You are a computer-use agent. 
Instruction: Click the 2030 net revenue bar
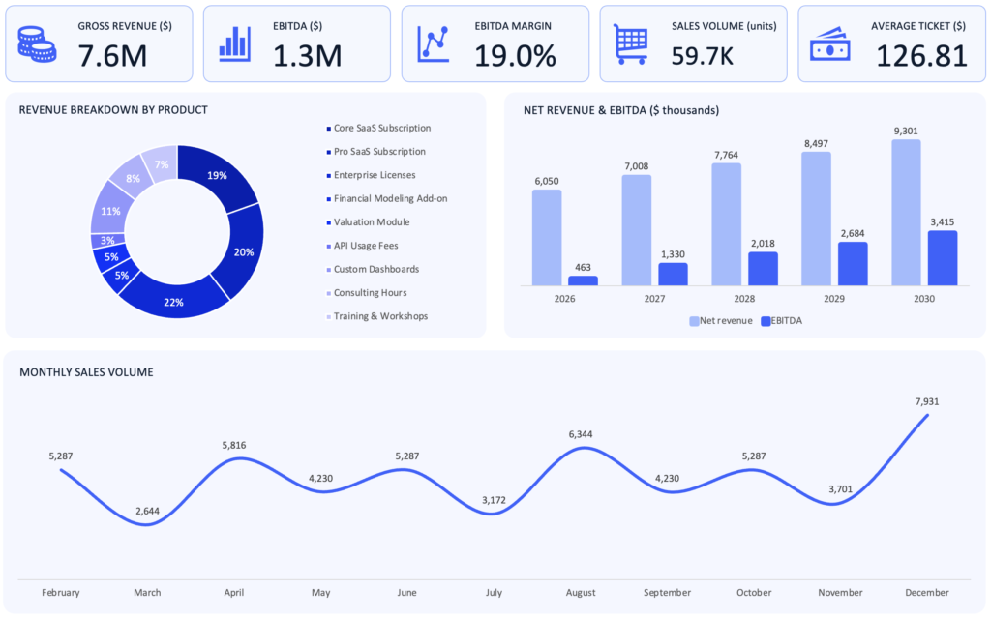[906, 213]
